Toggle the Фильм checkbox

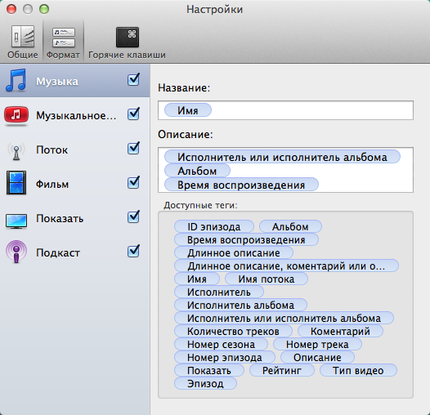[x=133, y=182]
